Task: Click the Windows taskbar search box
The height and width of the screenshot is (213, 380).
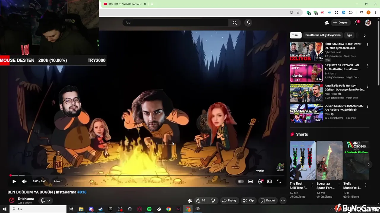Action: [x=38, y=209]
